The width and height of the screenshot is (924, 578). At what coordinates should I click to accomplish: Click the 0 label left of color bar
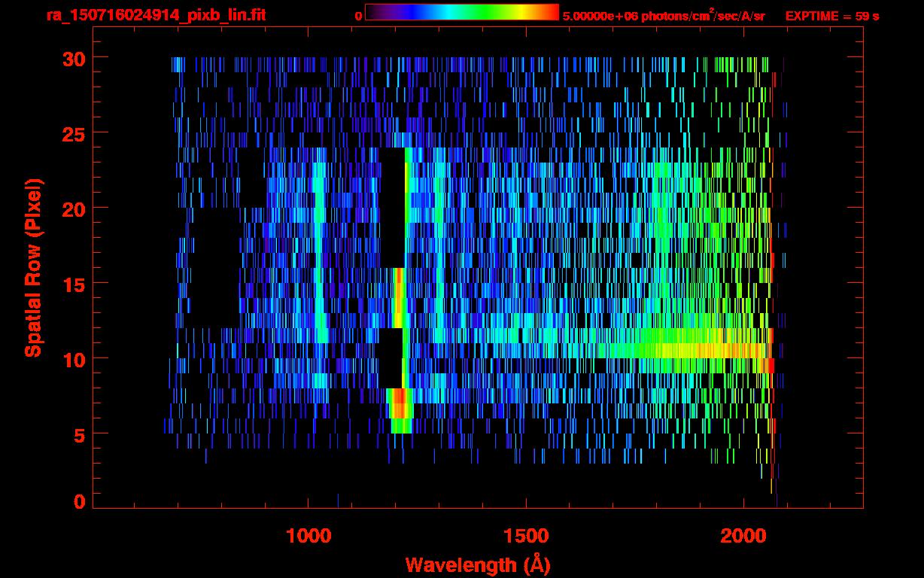pos(358,16)
